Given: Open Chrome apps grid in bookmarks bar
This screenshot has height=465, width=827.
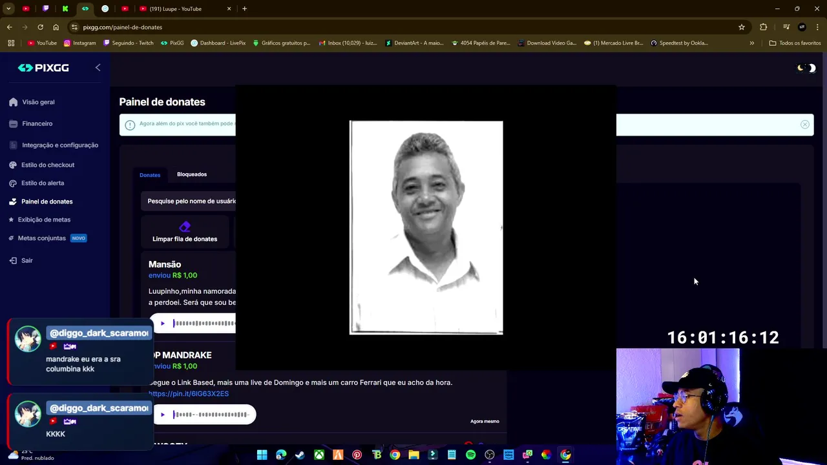Looking at the screenshot, I should (11, 43).
